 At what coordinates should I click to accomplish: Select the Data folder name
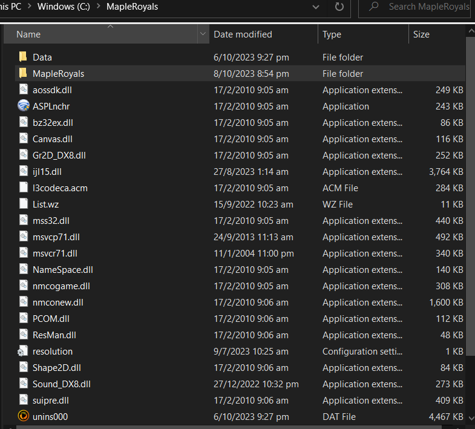[x=42, y=57]
